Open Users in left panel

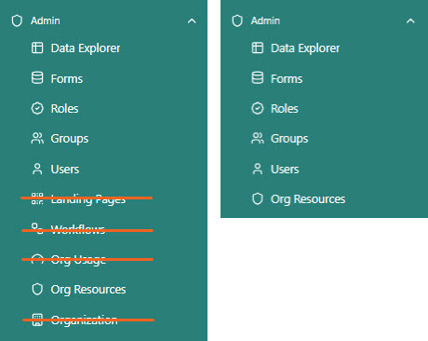(x=65, y=170)
